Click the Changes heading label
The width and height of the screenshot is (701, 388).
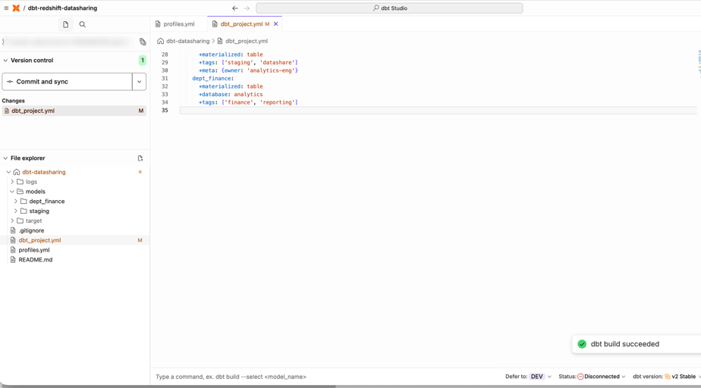[x=14, y=101]
